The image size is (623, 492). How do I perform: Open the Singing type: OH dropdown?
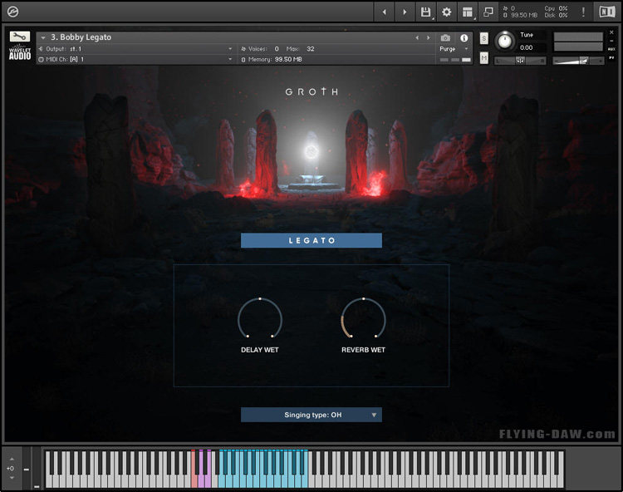(311, 415)
